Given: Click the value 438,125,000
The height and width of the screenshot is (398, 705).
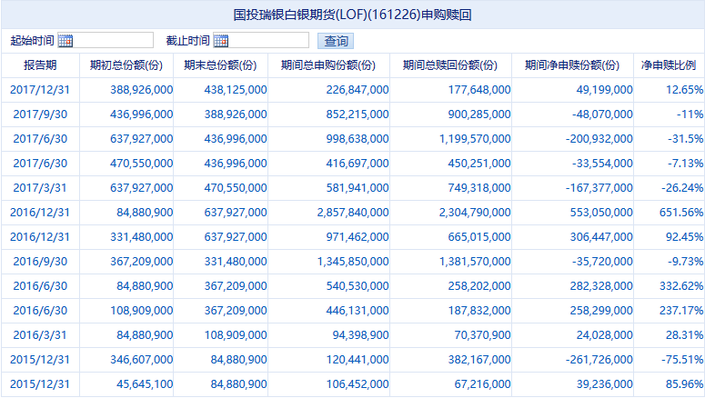Looking at the screenshot, I should 236,90.
